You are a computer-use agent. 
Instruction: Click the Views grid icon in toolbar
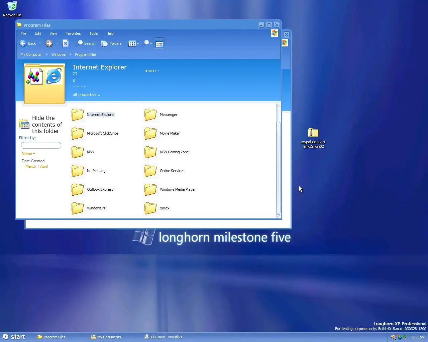132,44
